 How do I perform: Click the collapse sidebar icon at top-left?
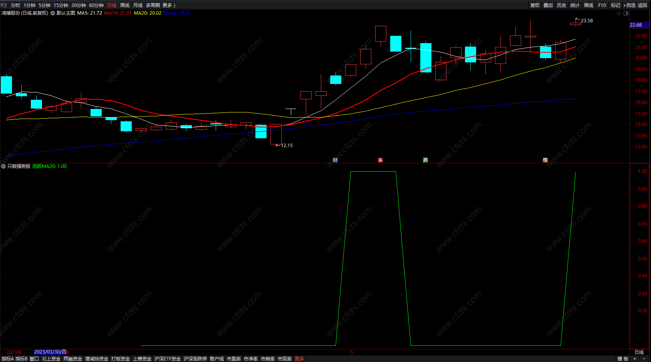tap(4, 5)
